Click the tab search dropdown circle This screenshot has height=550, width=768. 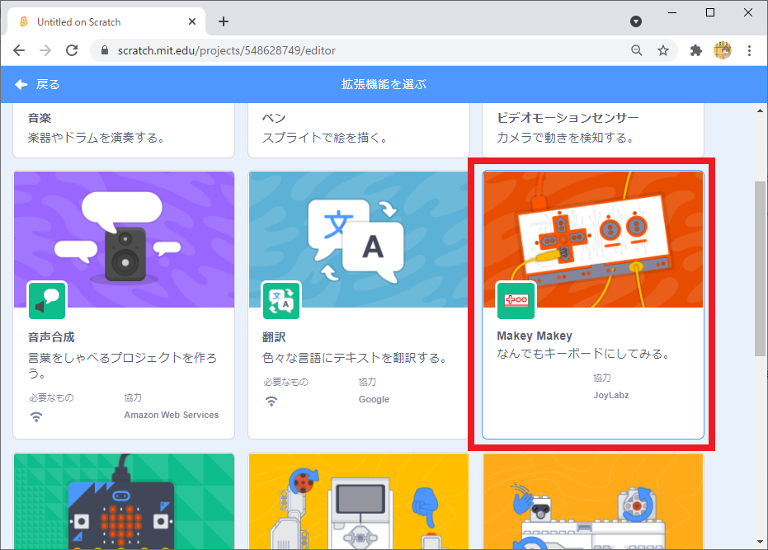point(636,21)
